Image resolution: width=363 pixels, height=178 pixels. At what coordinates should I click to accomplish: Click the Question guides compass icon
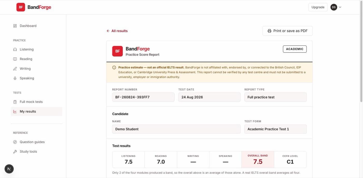point(15,142)
